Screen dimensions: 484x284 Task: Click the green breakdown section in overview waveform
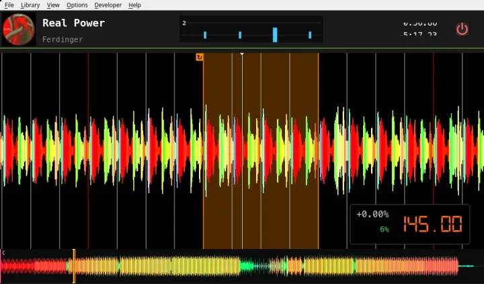click(x=247, y=266)
